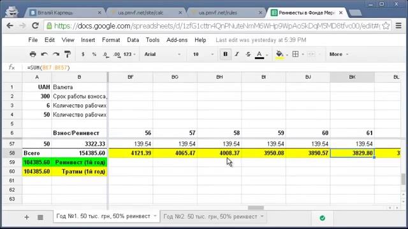This screenshot has width=408, height=229.
Task: Format as currency with dollar icon
Action: point(83,54)
